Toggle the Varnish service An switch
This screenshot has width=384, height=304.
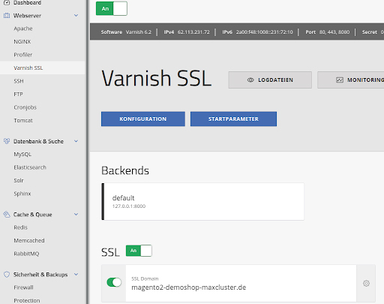[112, 8]
